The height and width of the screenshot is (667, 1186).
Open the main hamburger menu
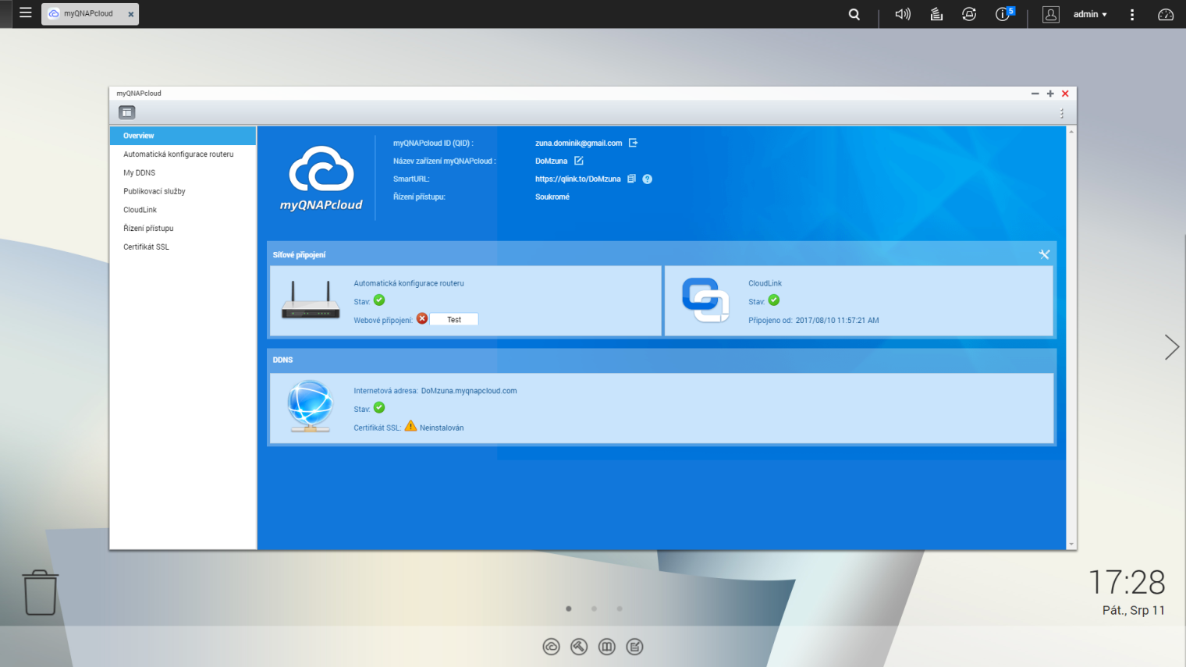pos(25,13)
